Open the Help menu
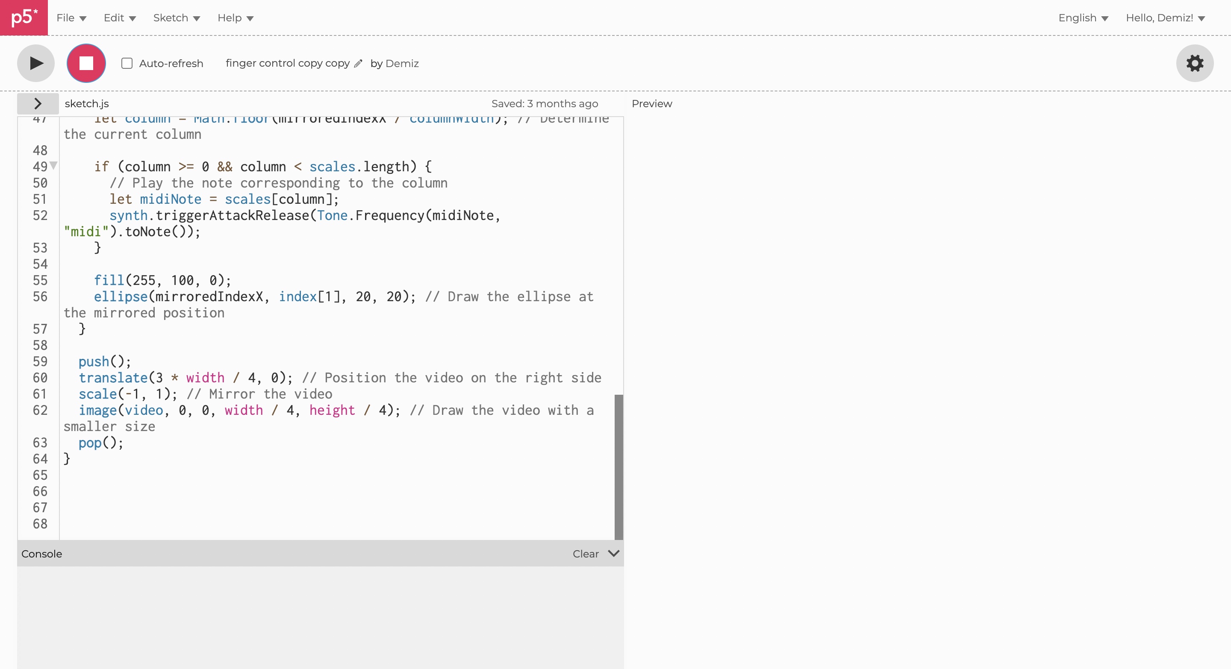The height and width of the screenshot is (669, 1231). [235, 18]
